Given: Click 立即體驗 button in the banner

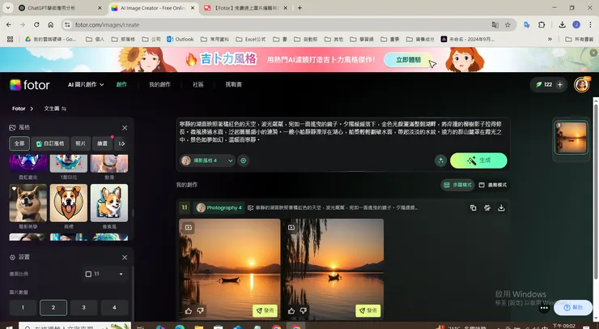Looking at the screenshot, I should [x=409, y=60].
